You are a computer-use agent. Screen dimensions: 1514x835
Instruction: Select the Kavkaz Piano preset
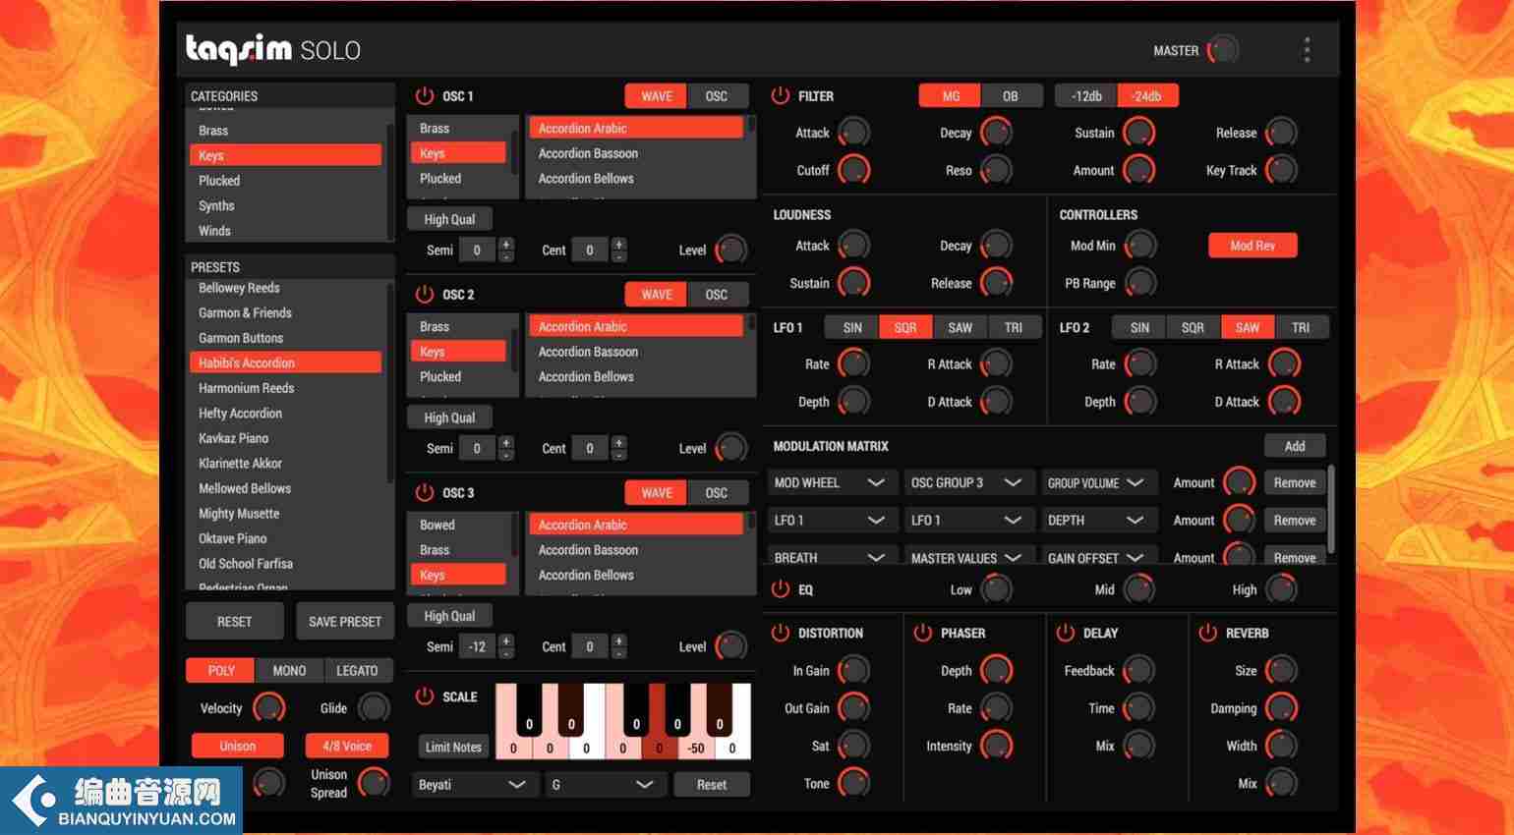285,438
